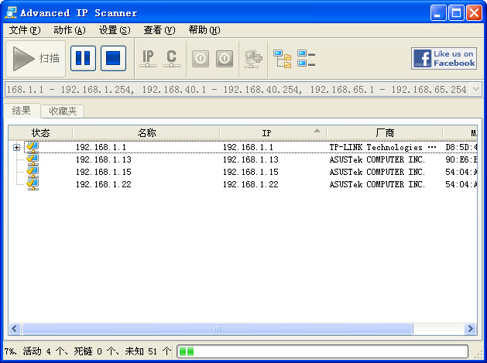Pause the running scan

pyautogui.click(x=83, y=58)
